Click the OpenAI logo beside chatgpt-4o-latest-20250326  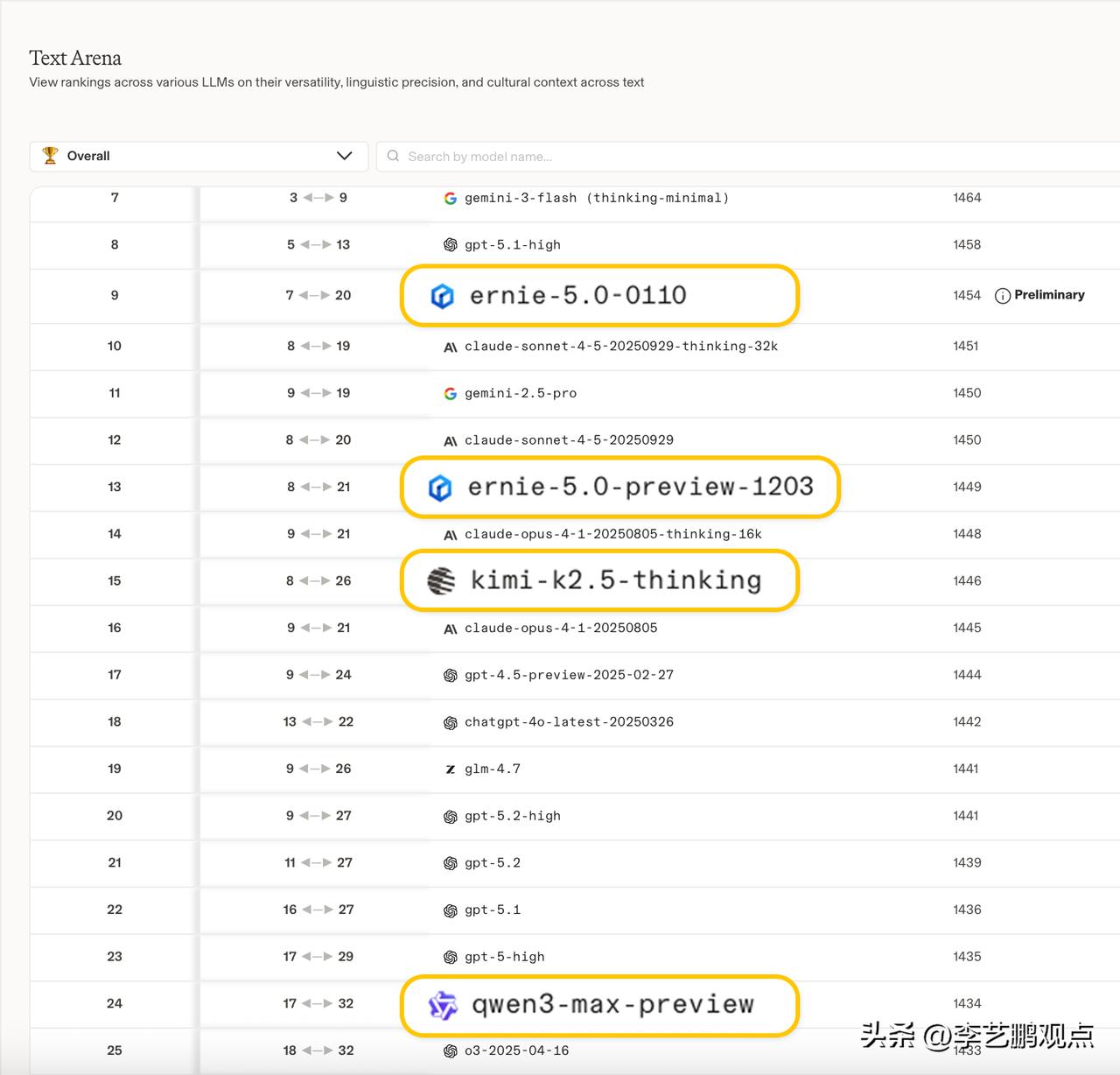coord(450,722)
